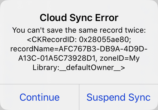This screenshot has width=158, height=110.
Task: Click the word Cloud in the title
Action: (x=53, y=18)
